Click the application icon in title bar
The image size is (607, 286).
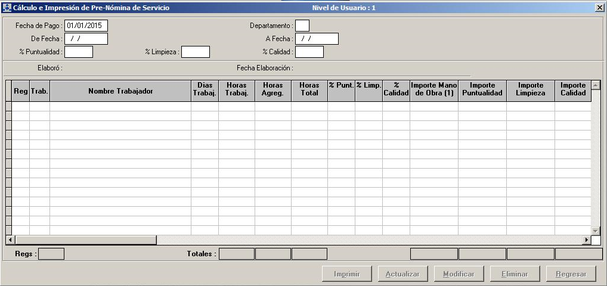click(7, 8)
